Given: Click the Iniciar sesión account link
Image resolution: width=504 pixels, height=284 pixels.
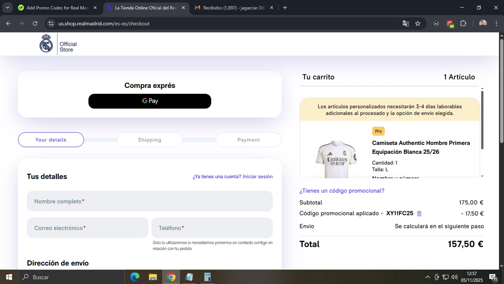Looking at the screenshot, I should tap(257, 176).
